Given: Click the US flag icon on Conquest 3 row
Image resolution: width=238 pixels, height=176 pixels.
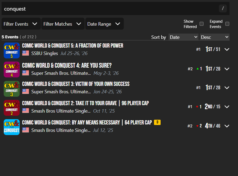Looking at the screenshot, I should pyautogui.click(x=25, y=91).
